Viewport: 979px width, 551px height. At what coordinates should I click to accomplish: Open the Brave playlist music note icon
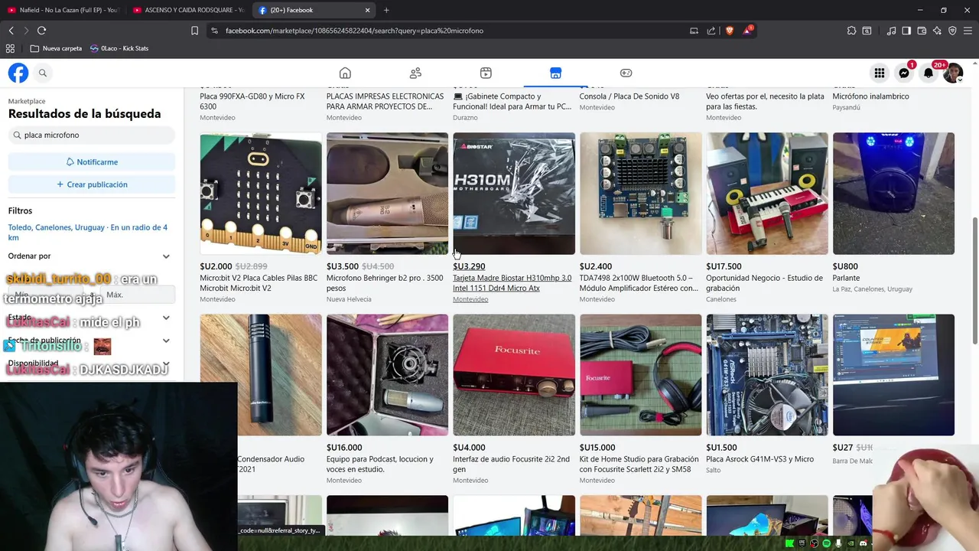tap(891, 31)
